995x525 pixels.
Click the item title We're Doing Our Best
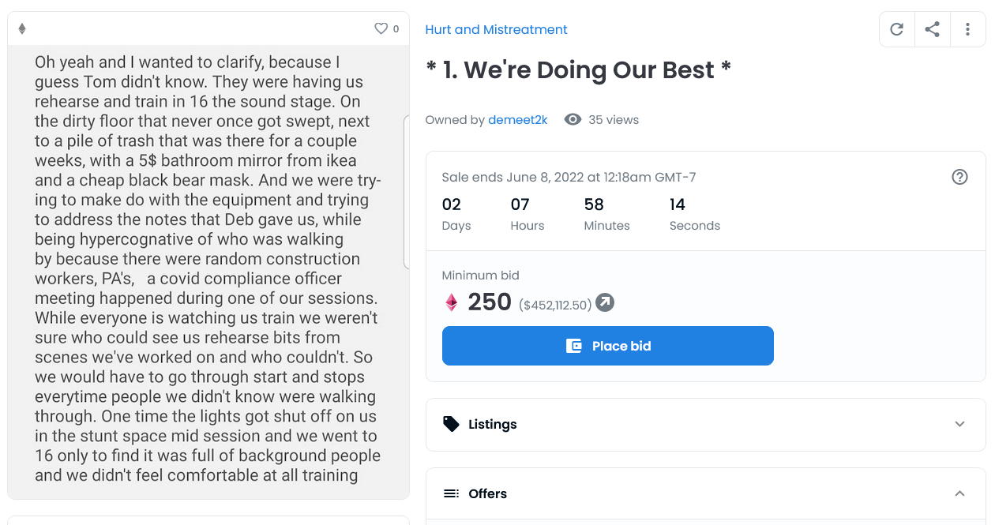tap(578, 70)
